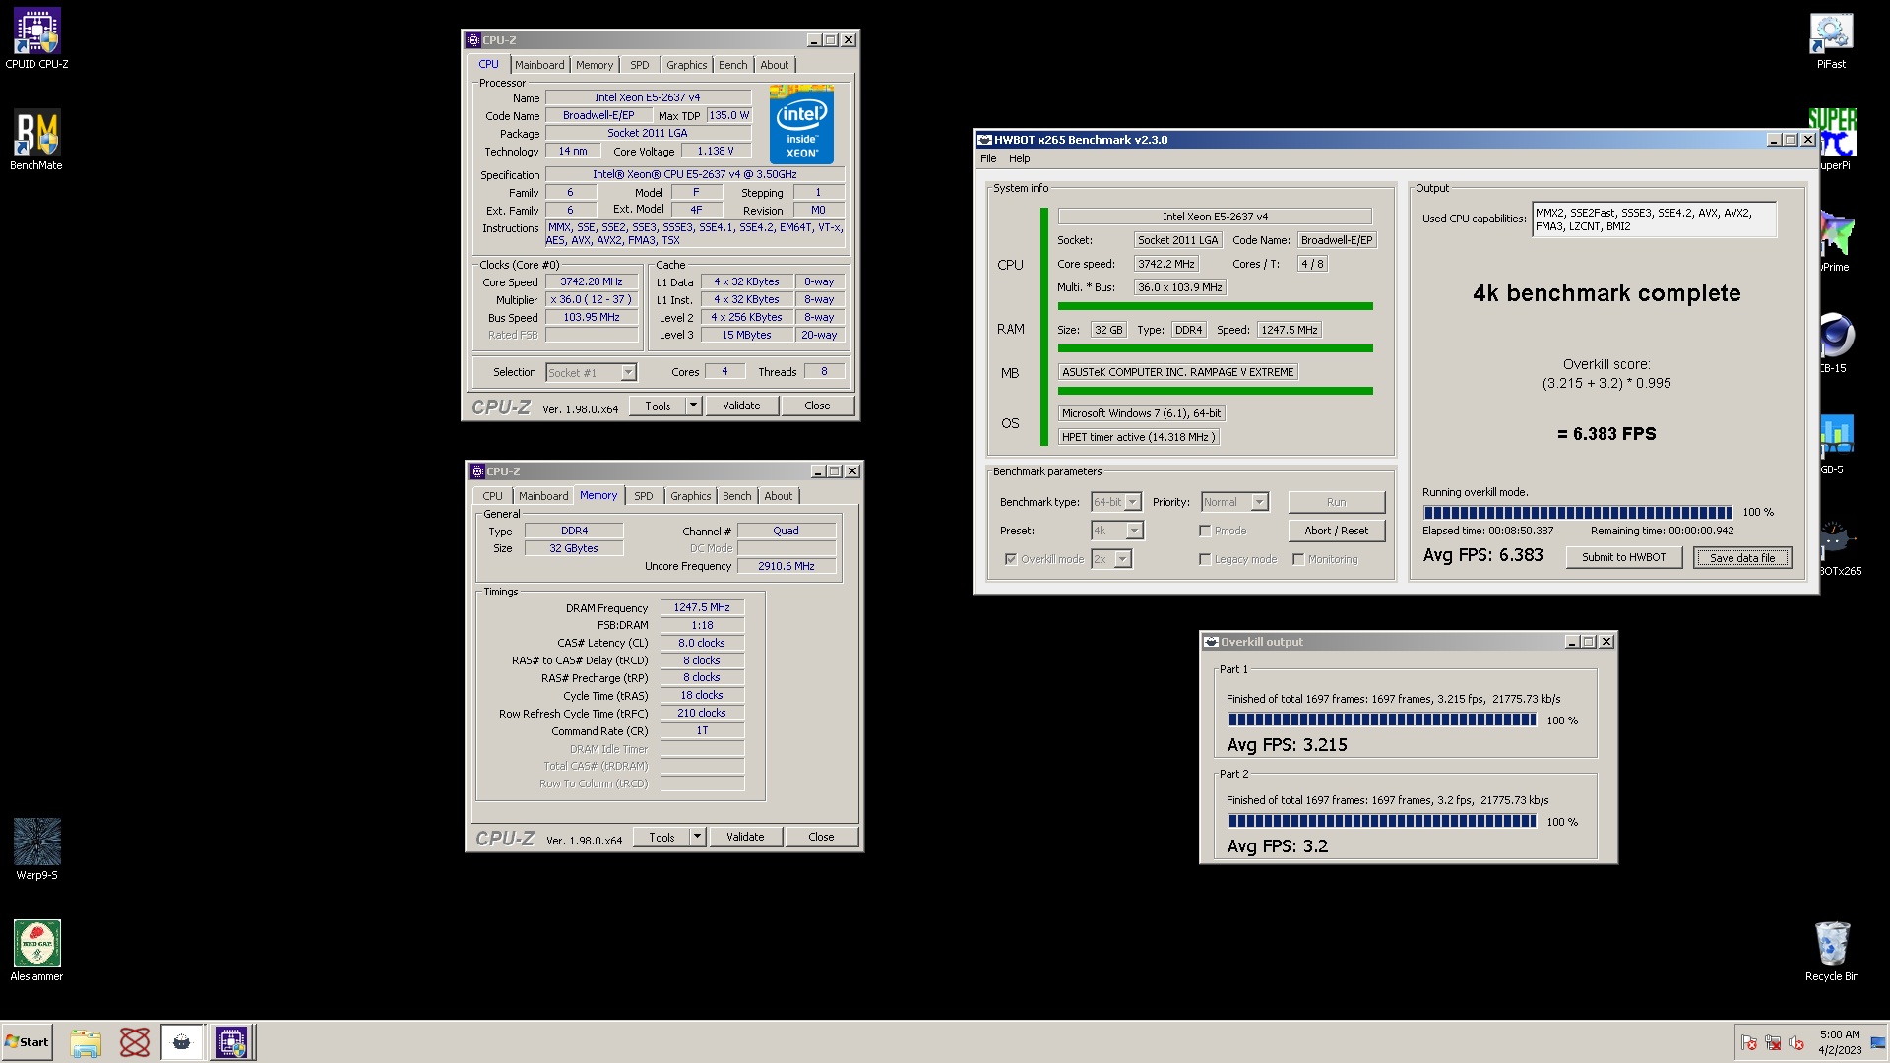Open the File Explorer taskbar icon
Viewport: 1890px width, 1063px height.
click(x=86, y=1042)
